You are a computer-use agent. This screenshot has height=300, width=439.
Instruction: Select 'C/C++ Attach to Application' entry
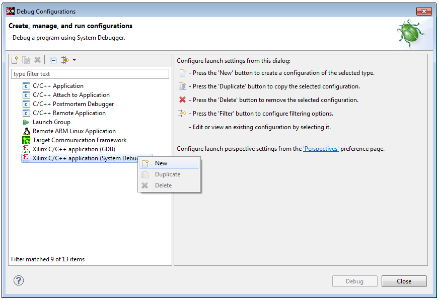click(x=71, y=95)
